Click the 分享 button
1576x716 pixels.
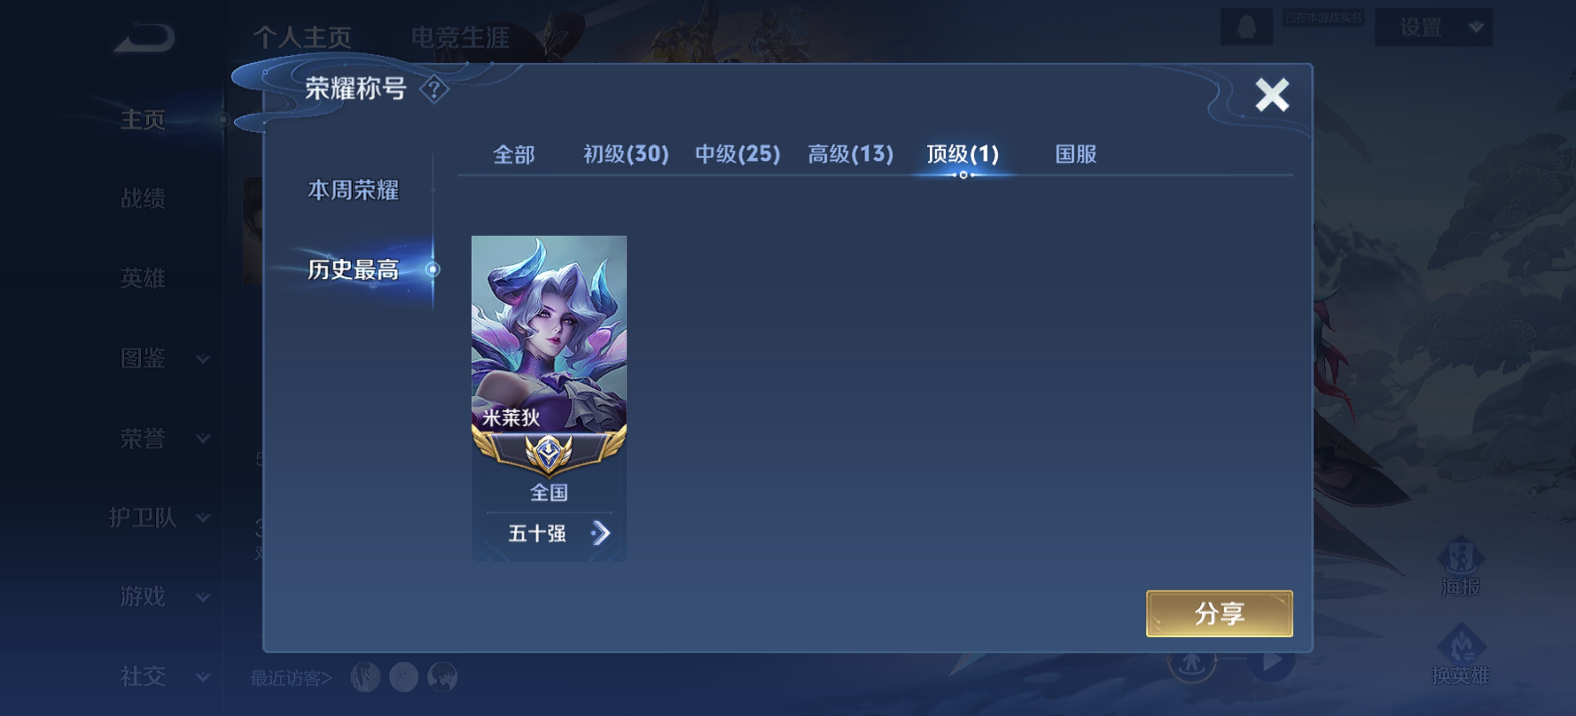click(1219, 613)
